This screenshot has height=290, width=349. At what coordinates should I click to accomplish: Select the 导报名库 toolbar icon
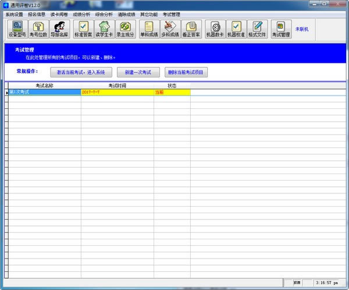(59, 29)
